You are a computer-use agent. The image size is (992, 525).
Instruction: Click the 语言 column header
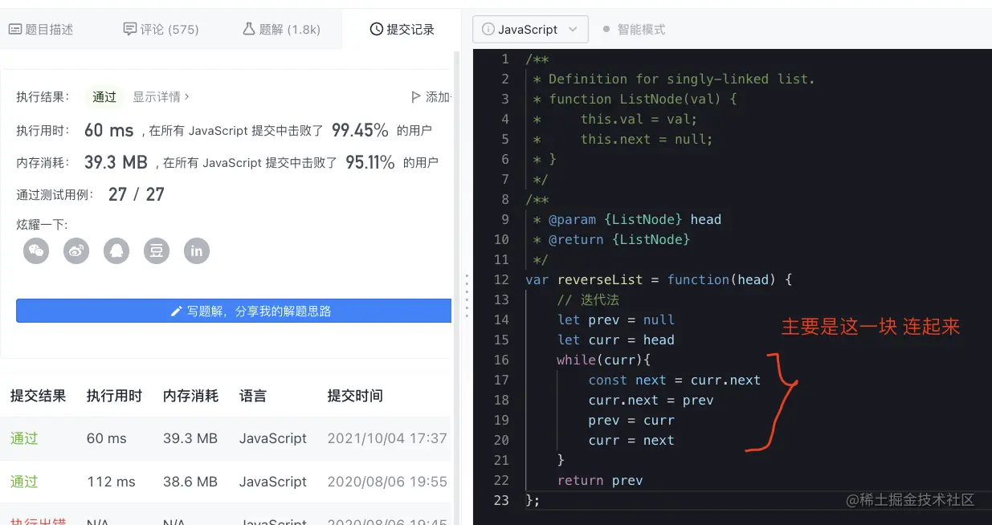(x=253, y=396)
